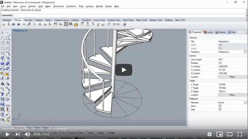
Task: Open the Dimension menu
Action: [58, 6]
